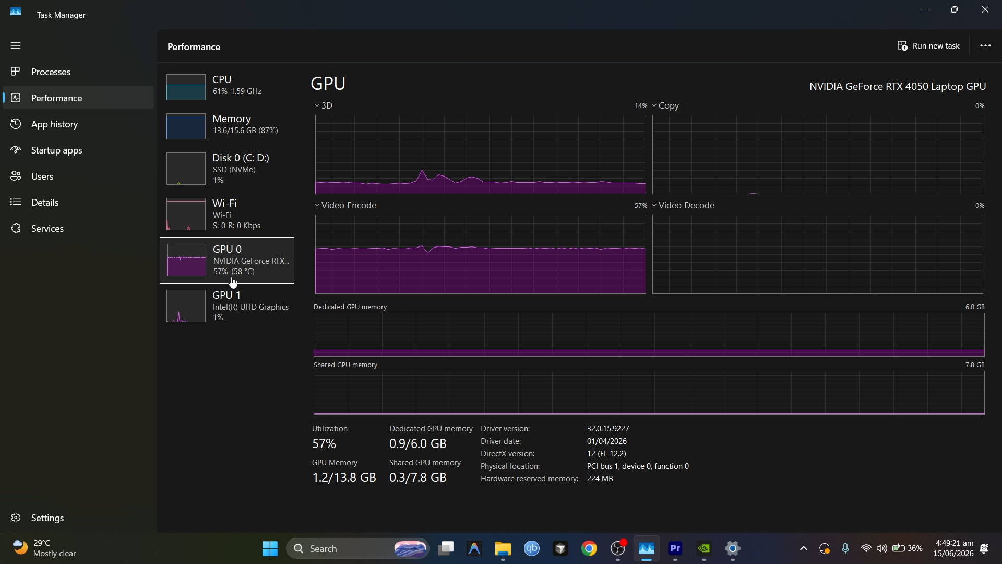Click the Wi-Fi network tray icon

point(866,549)
